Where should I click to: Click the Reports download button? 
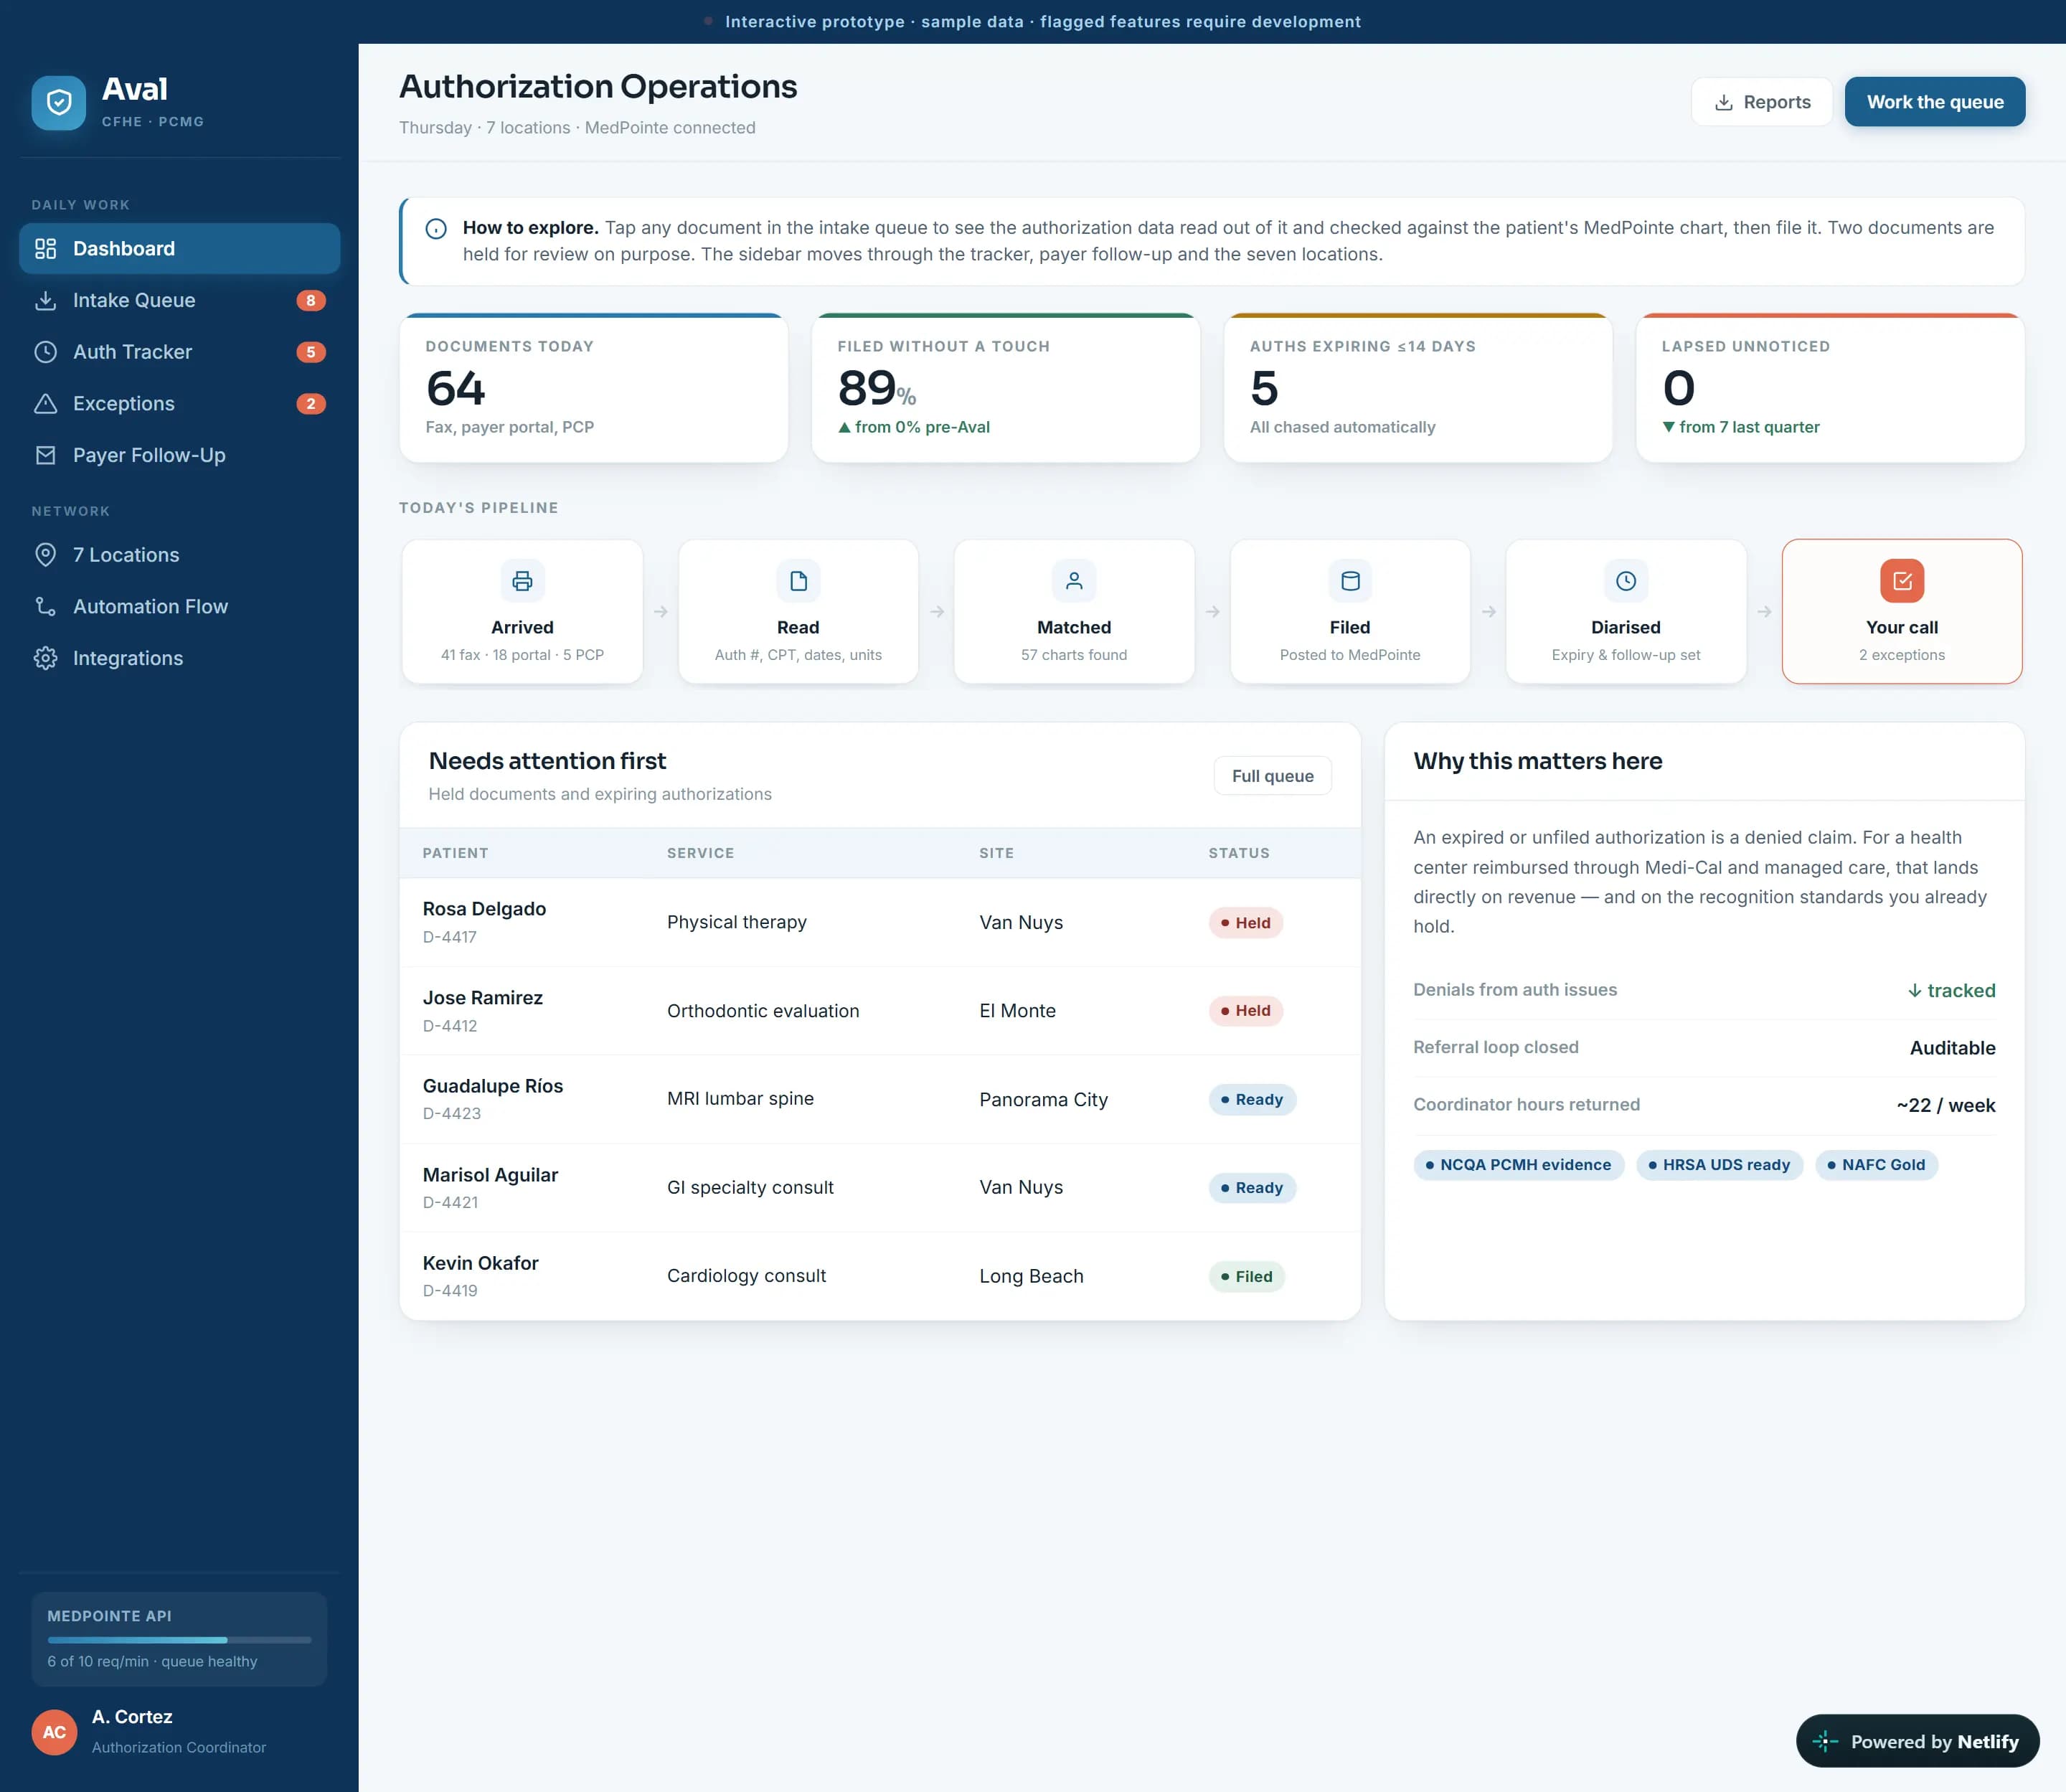coord(1762,102)
